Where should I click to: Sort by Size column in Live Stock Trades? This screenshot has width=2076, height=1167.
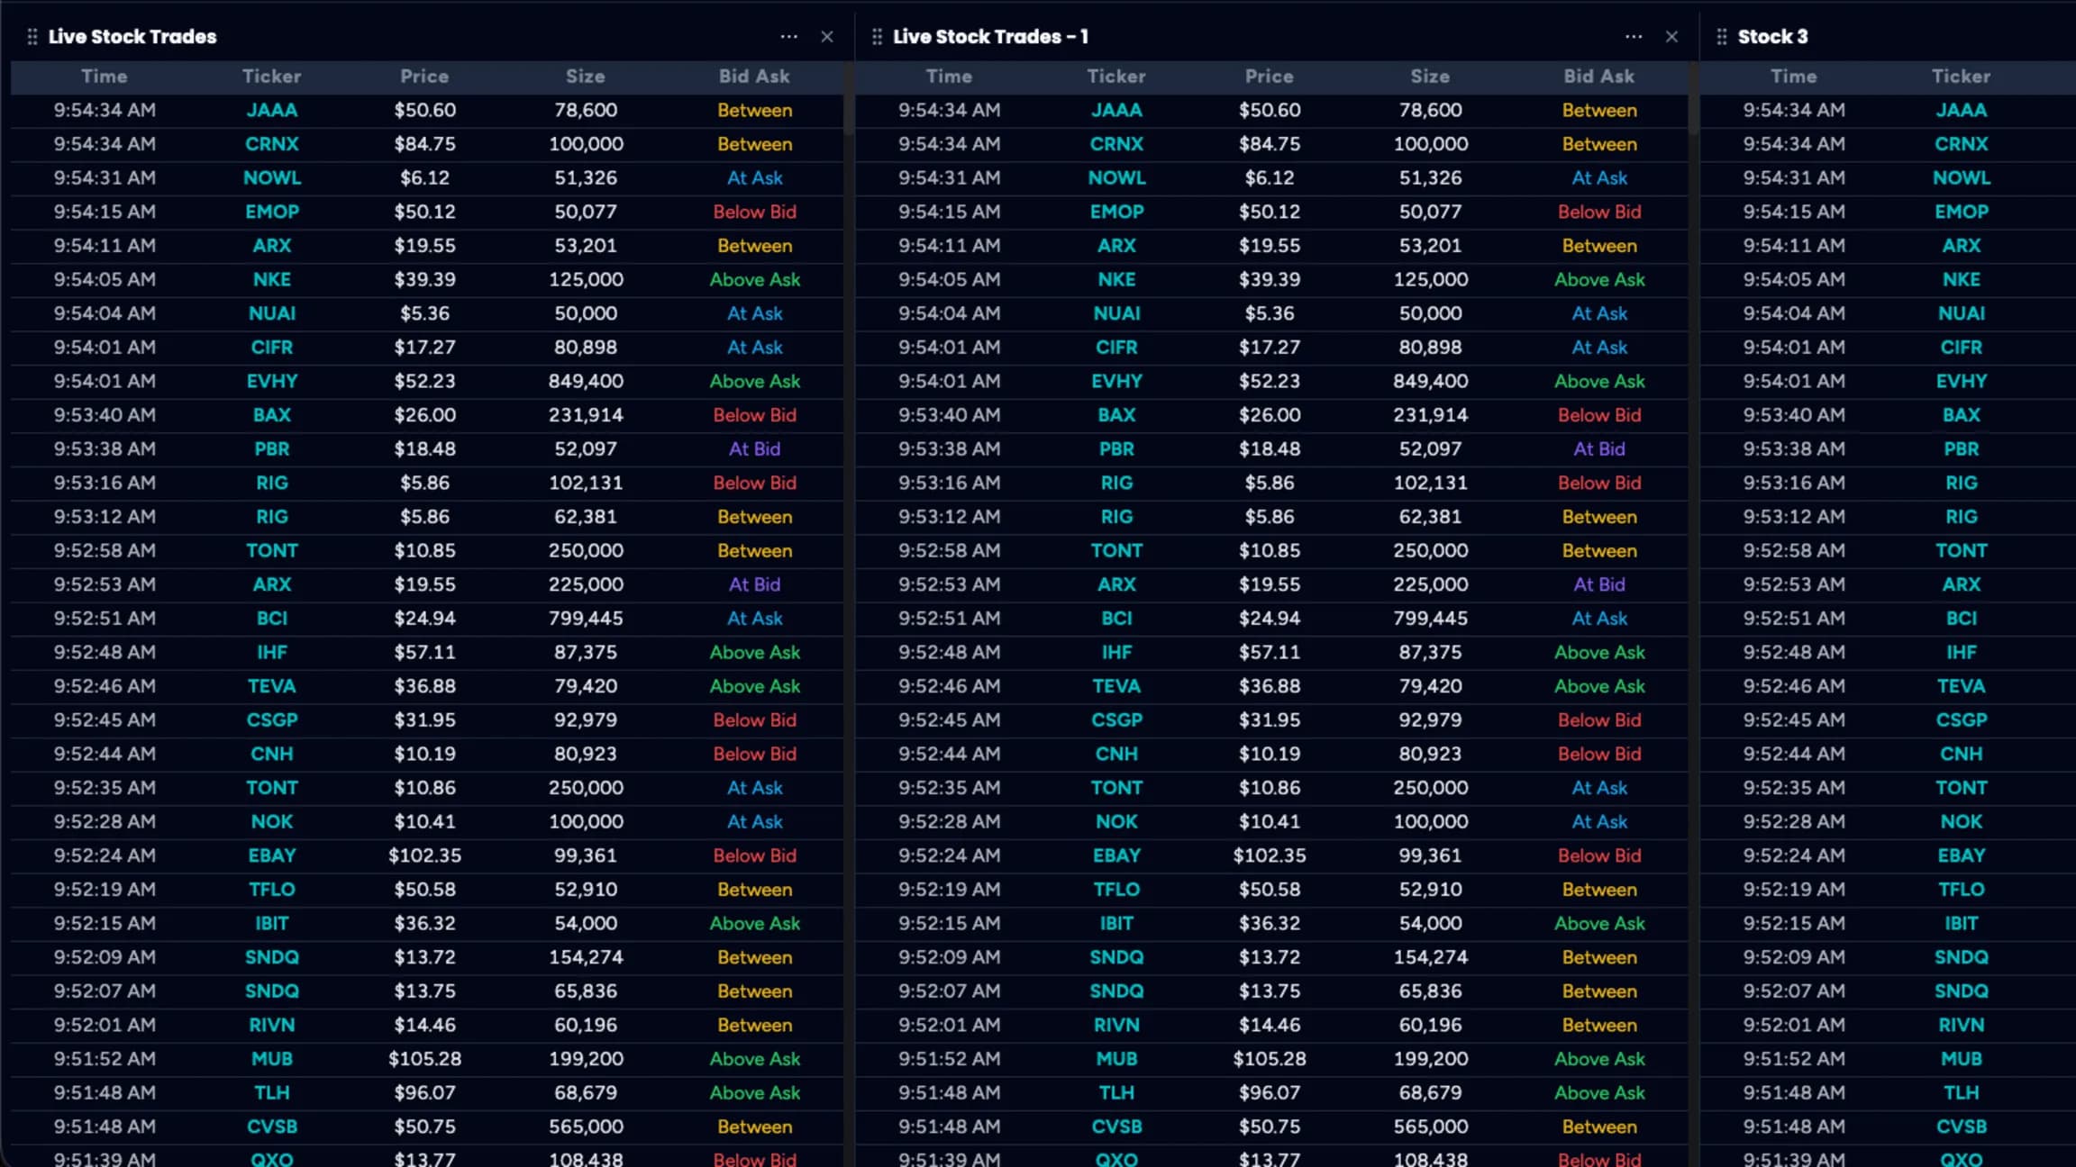[586, 77]
